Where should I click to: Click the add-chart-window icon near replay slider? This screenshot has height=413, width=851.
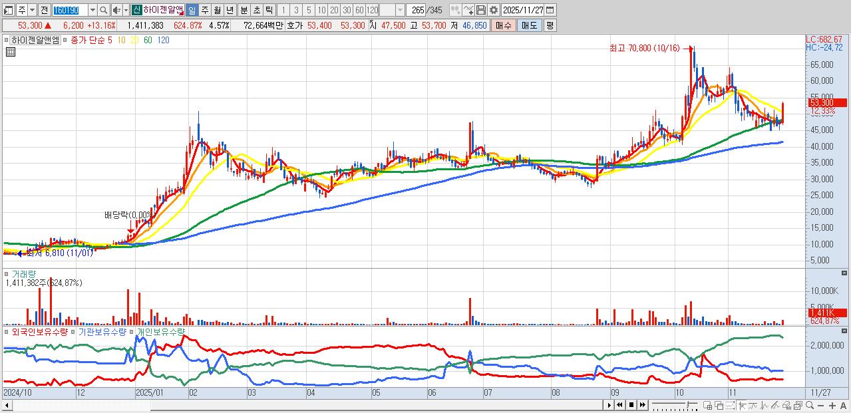(707, 405)
